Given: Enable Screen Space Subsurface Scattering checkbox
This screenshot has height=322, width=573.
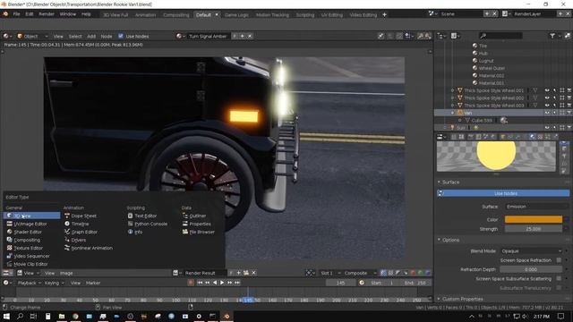Looking at the screenshot, I should (559, 278).
